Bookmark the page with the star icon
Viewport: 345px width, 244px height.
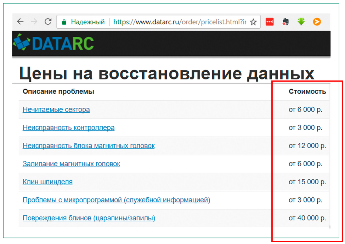coord(253,22)
